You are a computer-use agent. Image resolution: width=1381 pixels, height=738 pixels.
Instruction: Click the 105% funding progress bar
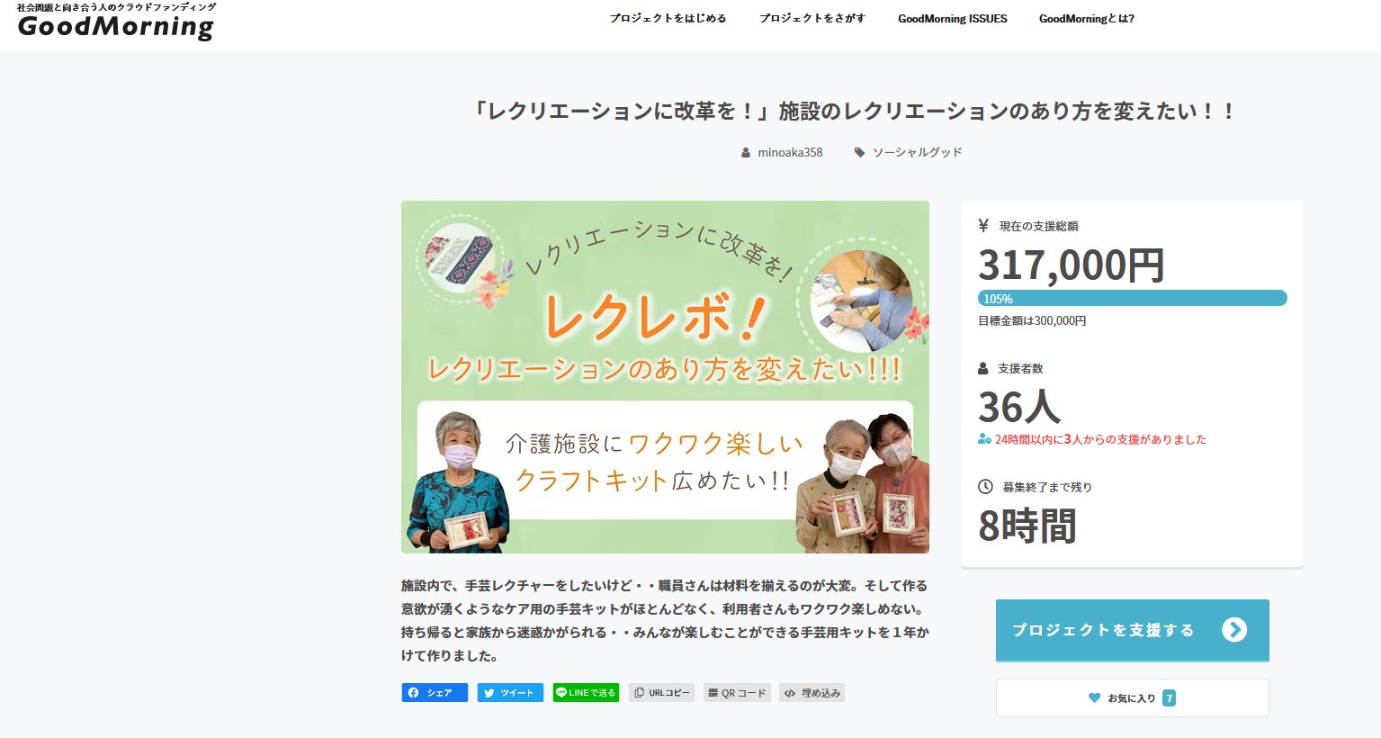pos(1133,298)
